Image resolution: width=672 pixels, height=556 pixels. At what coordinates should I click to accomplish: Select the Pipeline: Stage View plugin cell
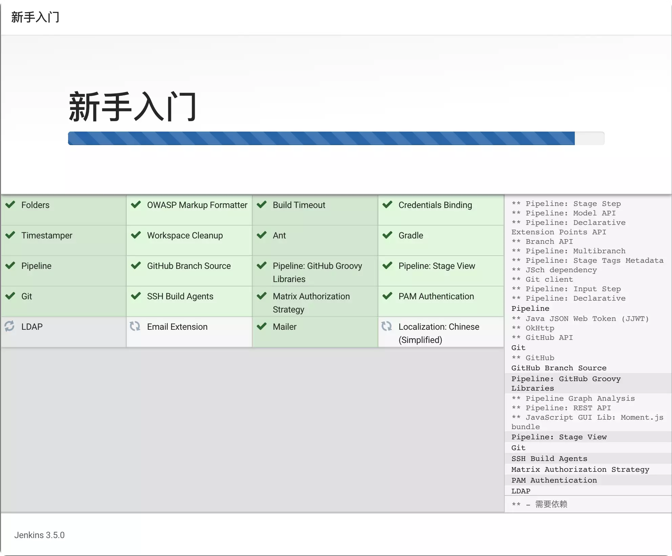tap(441, 271)
